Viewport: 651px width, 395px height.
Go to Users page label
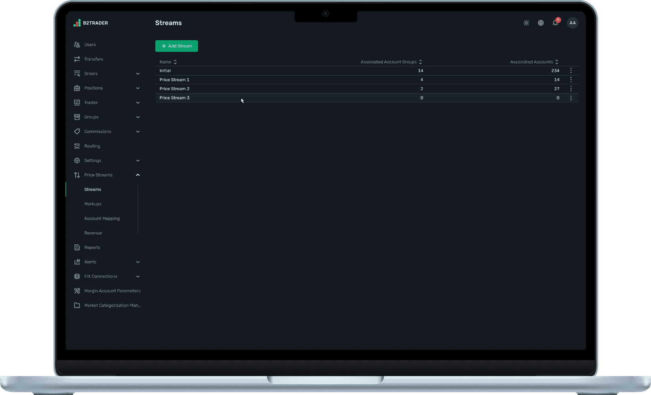point(90,45)
